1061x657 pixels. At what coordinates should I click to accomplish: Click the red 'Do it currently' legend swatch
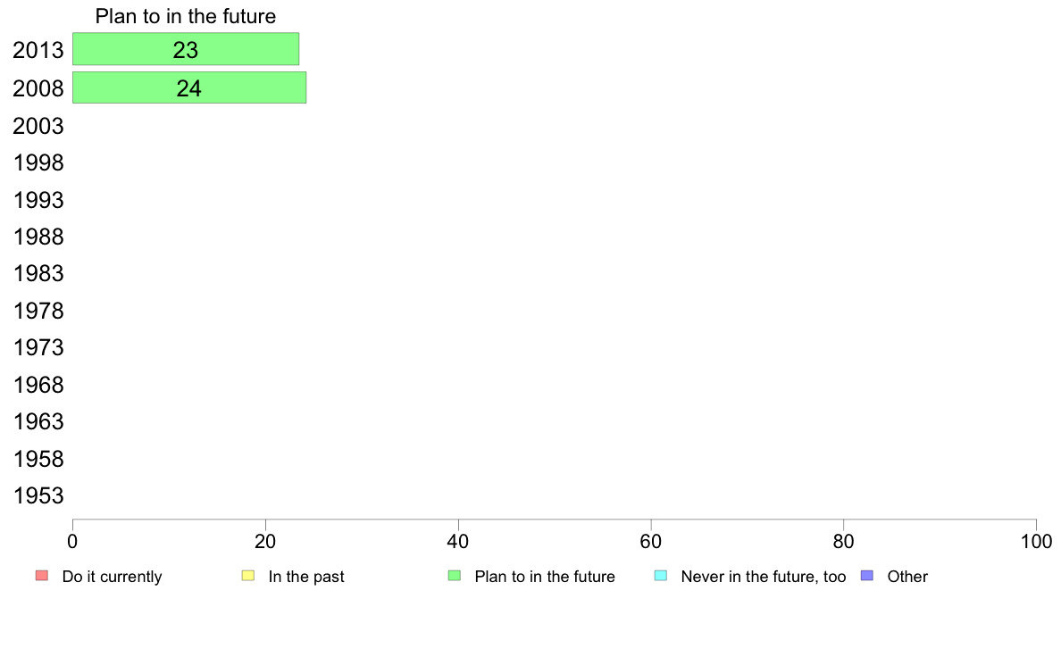click(41, 576)
